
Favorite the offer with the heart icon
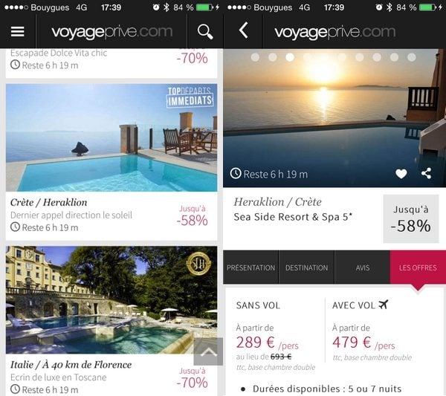pyautogui.click(x=401, y=173)
